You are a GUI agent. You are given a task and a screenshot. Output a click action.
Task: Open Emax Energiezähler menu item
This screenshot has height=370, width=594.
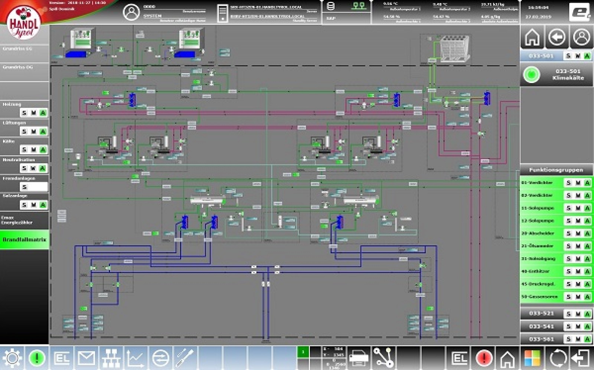(x=24, y=220)
